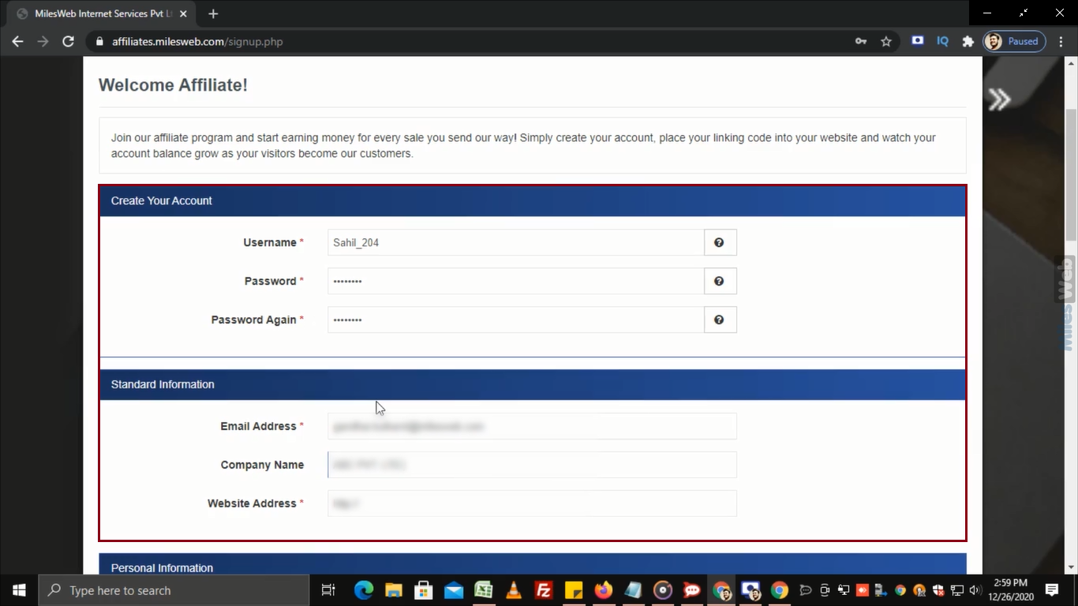Open the saved passwords key icon

(861, 41)
